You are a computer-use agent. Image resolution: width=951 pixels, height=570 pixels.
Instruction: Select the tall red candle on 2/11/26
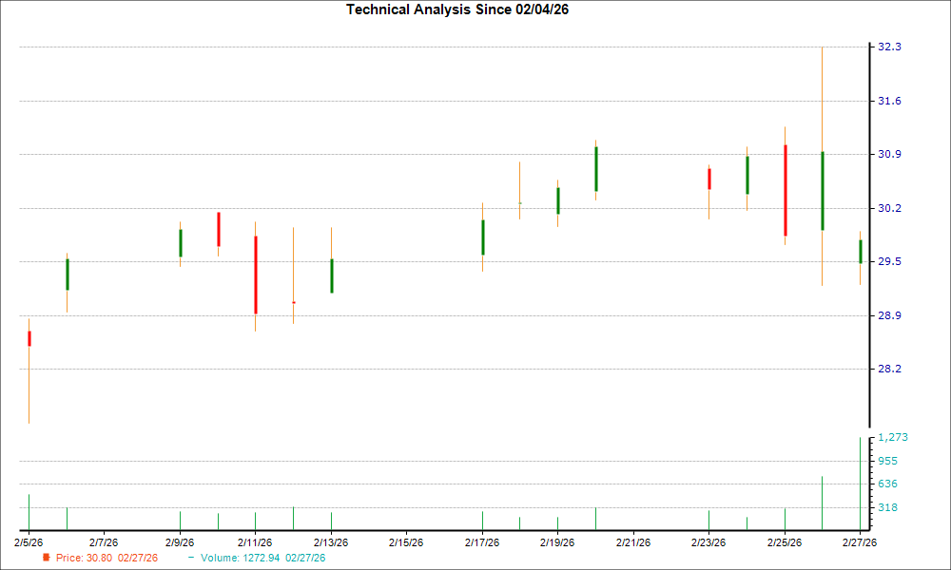coord(256,273)
